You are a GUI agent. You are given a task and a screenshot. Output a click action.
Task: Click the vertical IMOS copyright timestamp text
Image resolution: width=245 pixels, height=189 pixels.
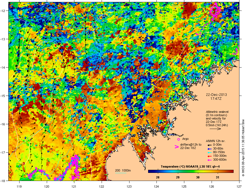pos(243,148)
